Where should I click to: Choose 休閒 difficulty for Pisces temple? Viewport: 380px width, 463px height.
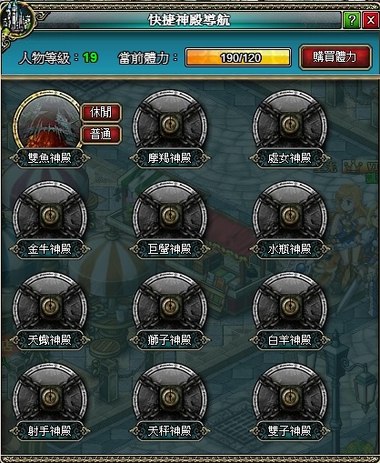pyautogui.click(x=101, y=112)
